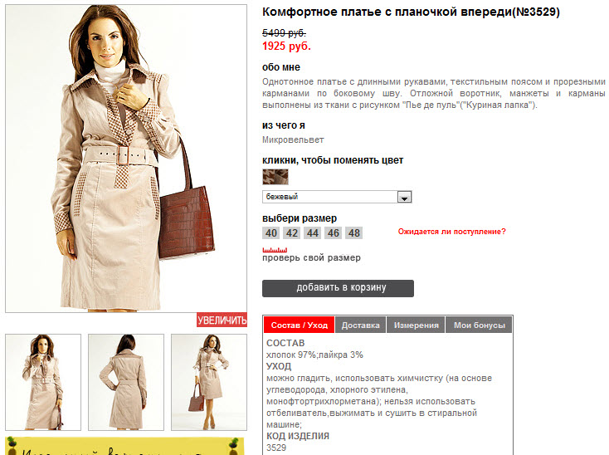Open the Мои бонусы tab
The width and height of the screenshot is (609, 455).
[480, 325]
